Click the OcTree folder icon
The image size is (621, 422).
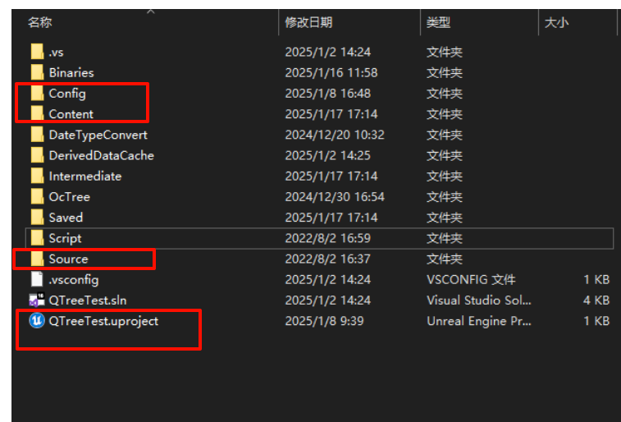(36, 197)
